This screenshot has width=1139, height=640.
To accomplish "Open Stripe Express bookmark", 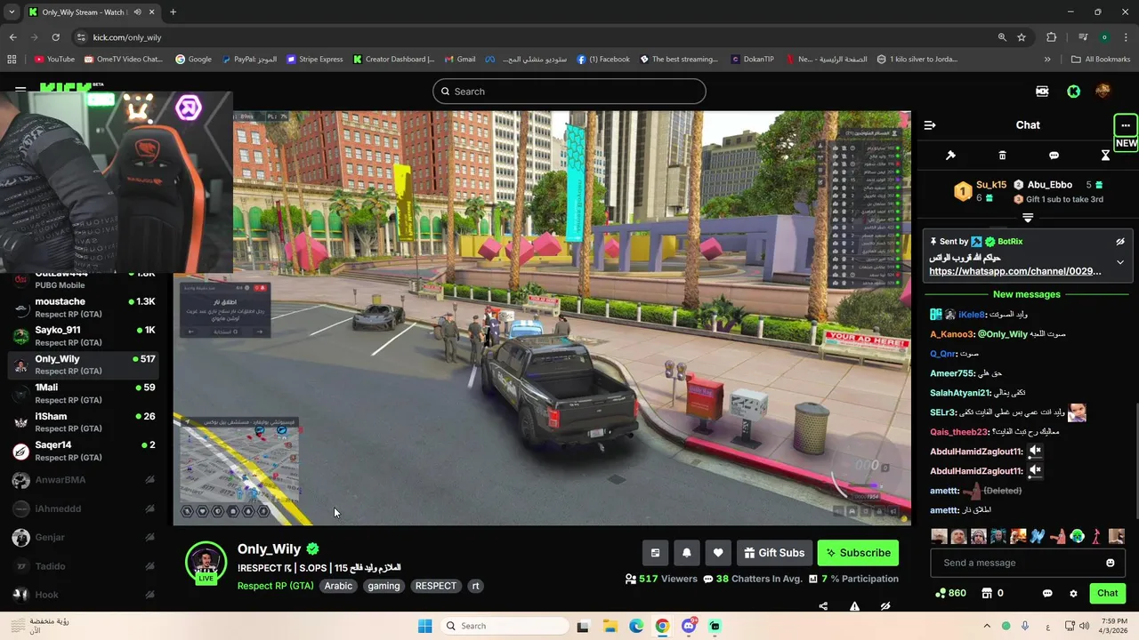I will point(314,60).
